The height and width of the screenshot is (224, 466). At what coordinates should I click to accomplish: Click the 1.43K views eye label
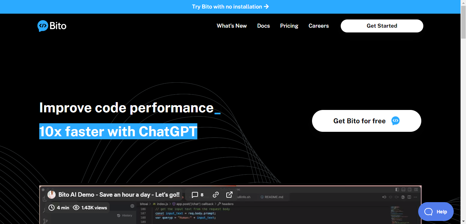90,208
